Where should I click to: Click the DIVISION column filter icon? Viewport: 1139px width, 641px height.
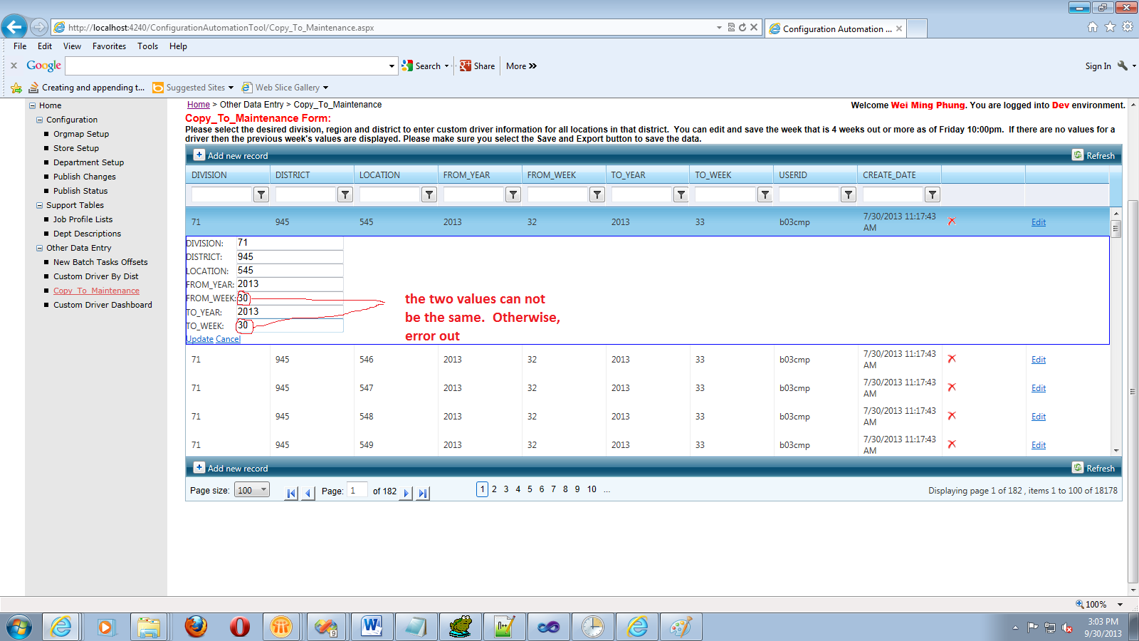click(261, 194)
